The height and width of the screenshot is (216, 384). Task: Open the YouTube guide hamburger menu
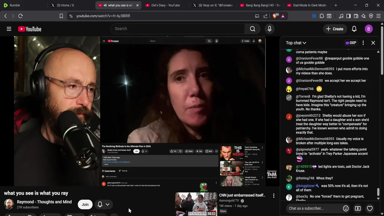(x=9, y=29)
